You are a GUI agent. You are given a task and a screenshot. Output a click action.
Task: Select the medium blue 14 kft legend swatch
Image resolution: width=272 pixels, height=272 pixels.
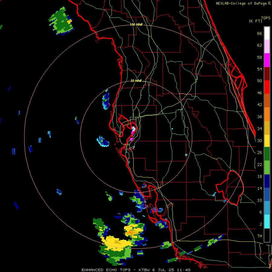[267, 194]
